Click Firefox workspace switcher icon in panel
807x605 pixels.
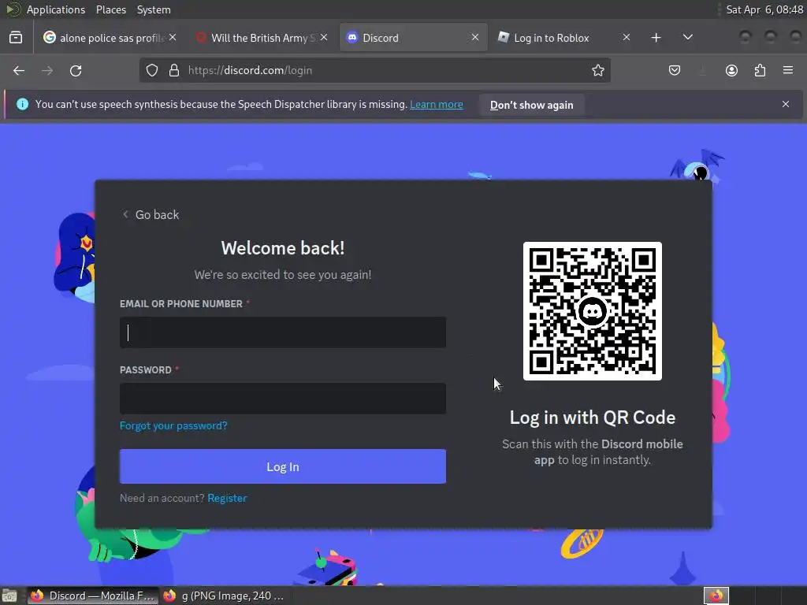[x=716, y=596]
